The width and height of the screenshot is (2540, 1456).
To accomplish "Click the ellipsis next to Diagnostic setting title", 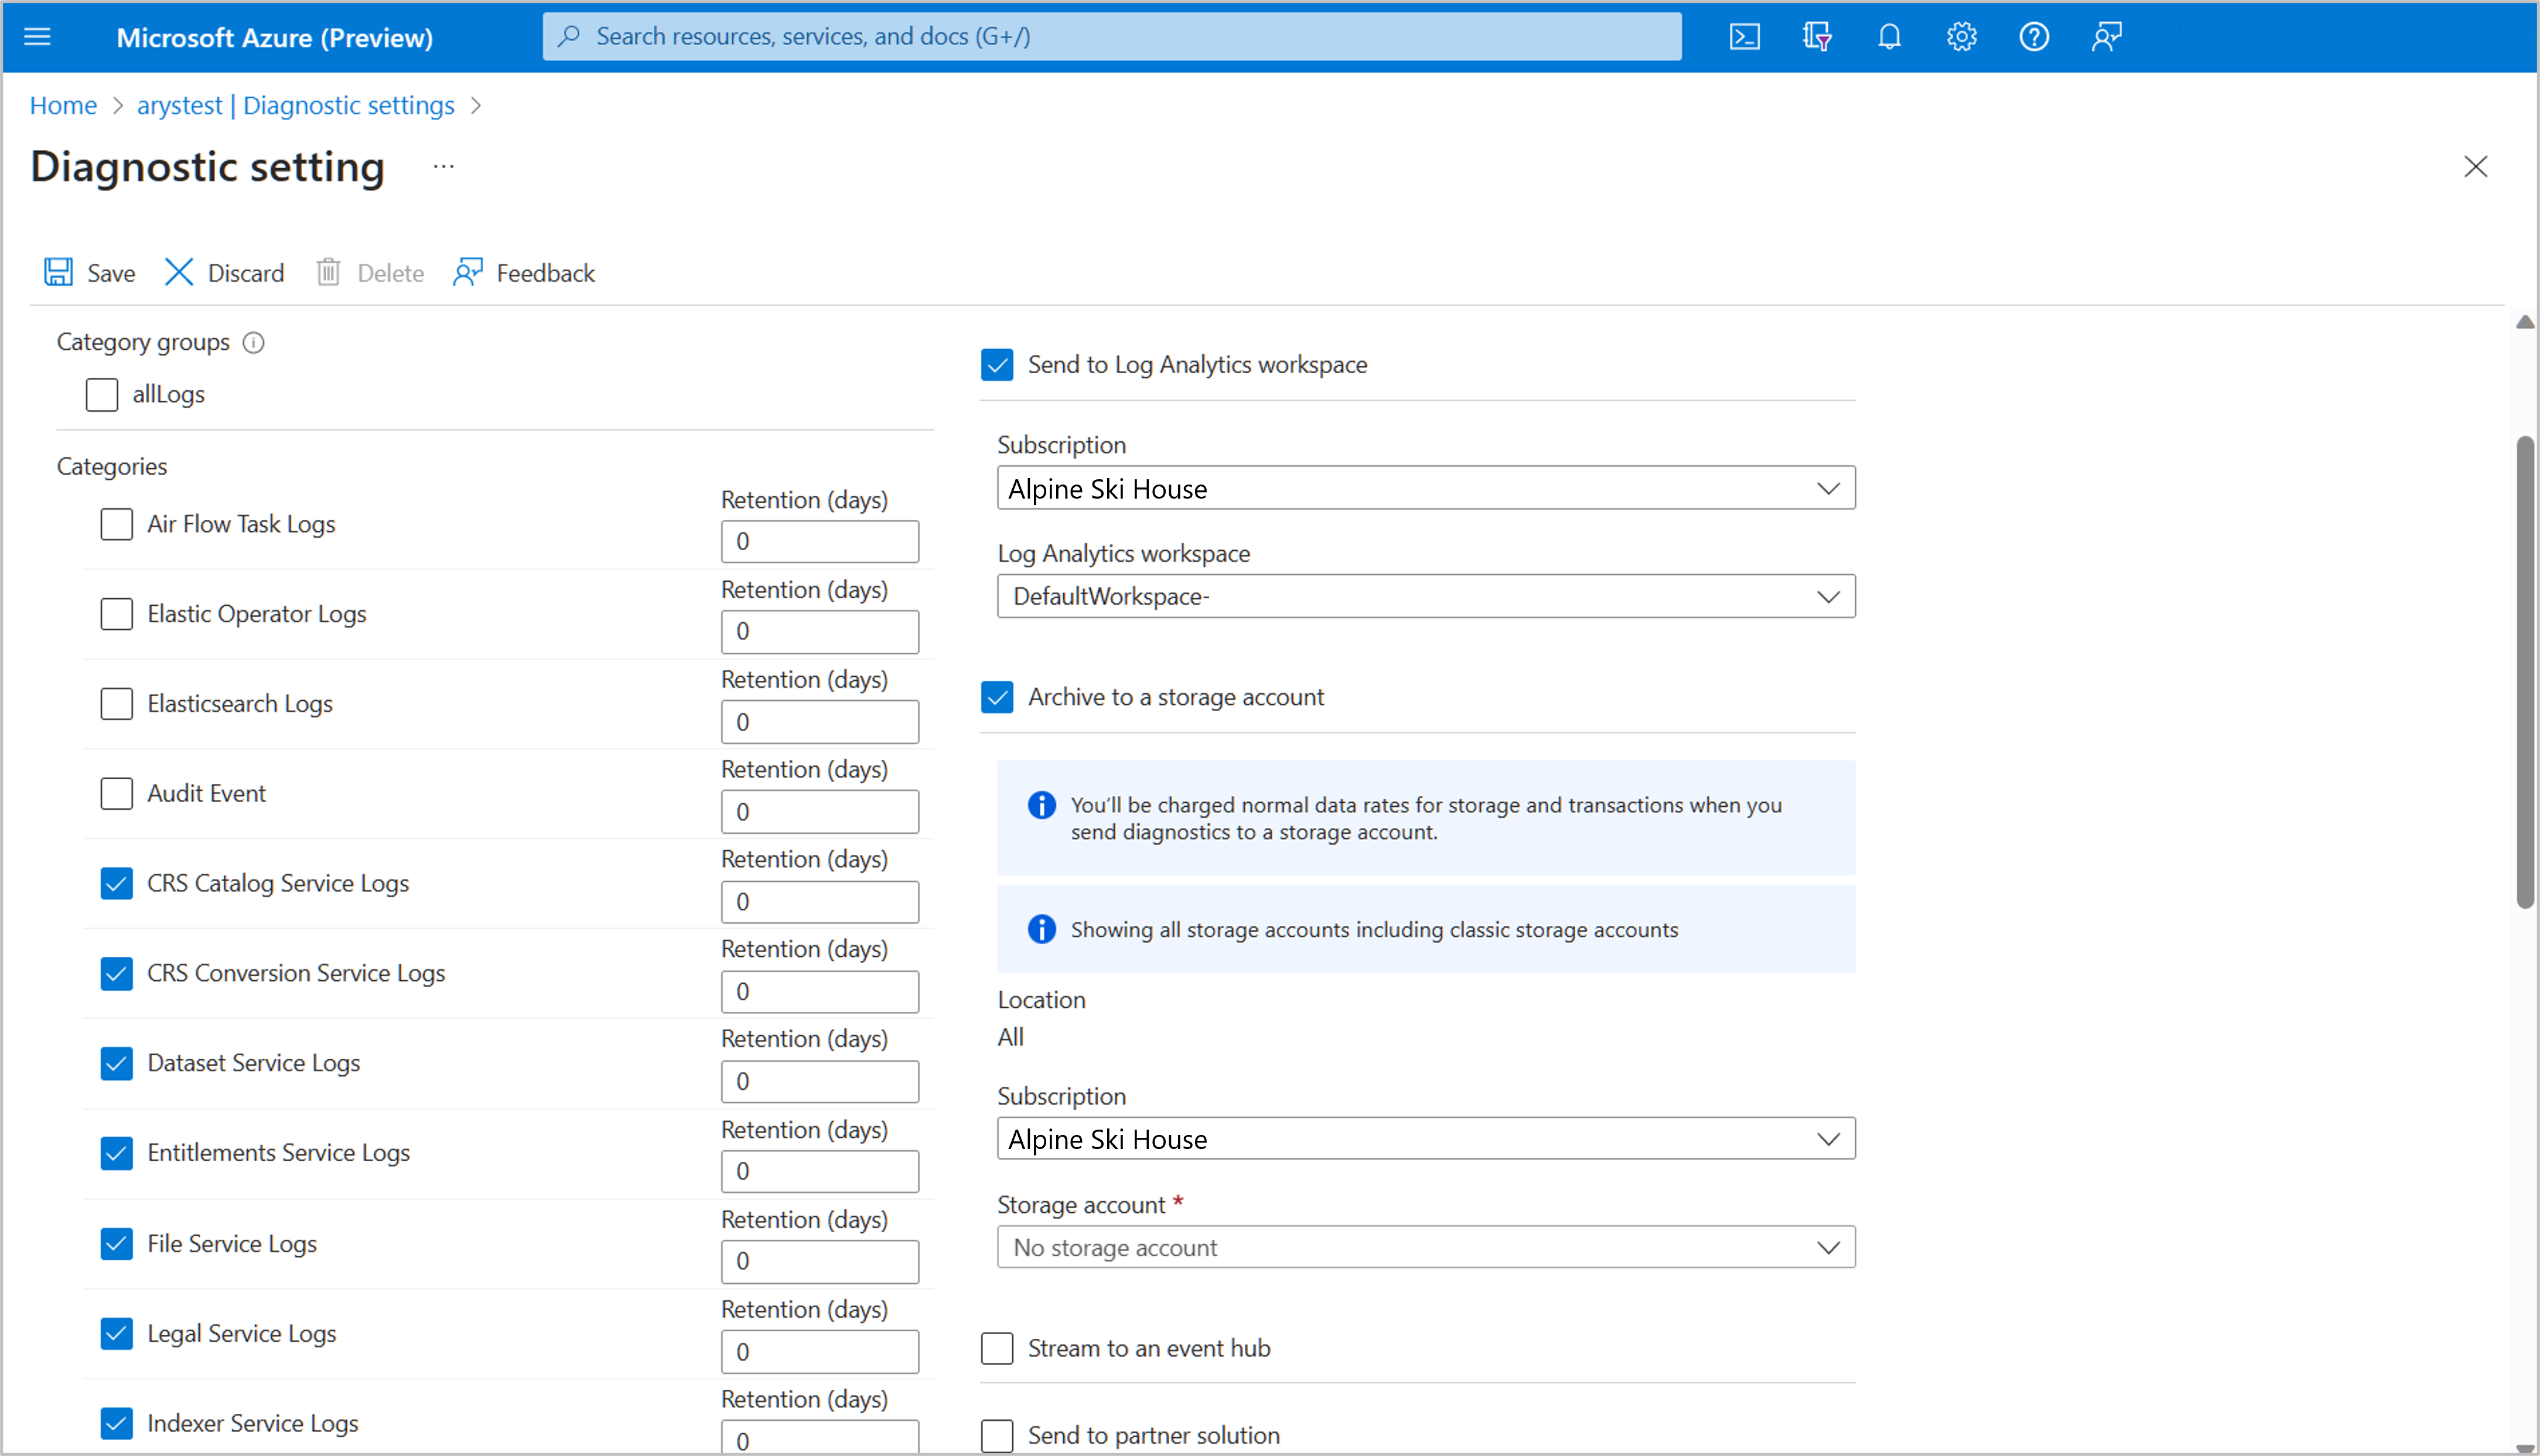I will point(443,166).
